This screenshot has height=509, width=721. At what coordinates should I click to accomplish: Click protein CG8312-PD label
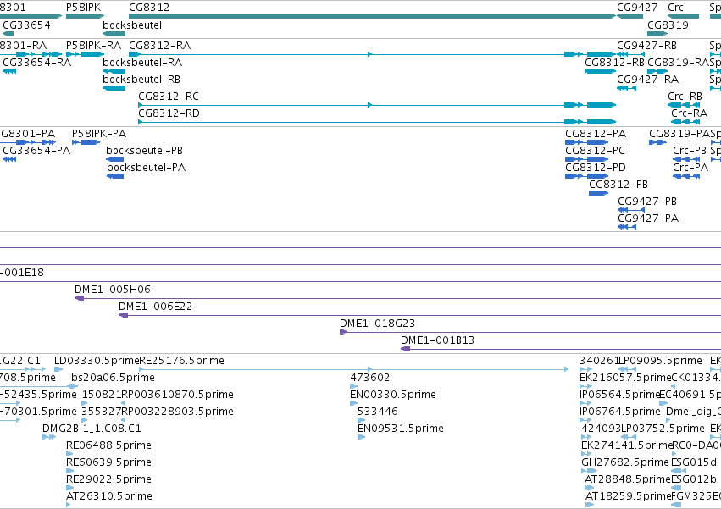pos(596,168)
